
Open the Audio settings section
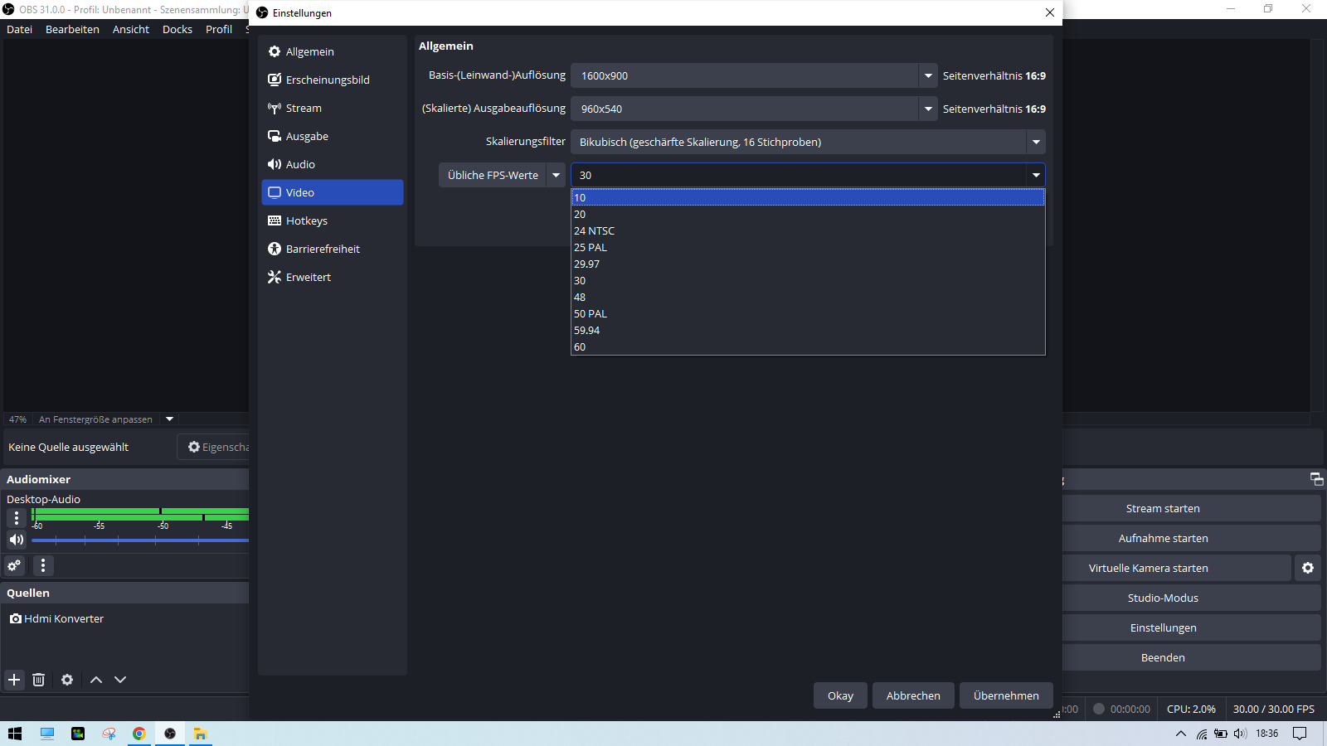pos(333,164)
